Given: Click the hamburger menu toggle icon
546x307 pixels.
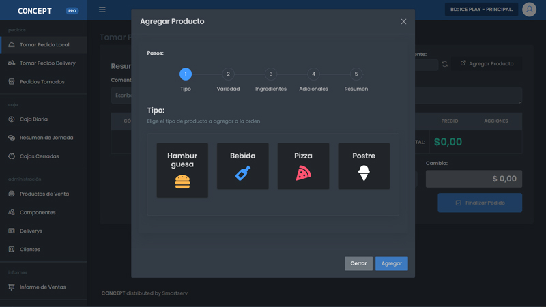Looking at the screenshot, I should tap(102, 10).
